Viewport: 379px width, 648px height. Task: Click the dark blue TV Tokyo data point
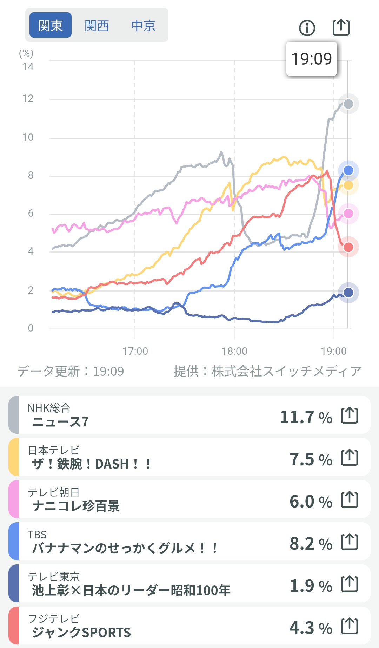348,293
